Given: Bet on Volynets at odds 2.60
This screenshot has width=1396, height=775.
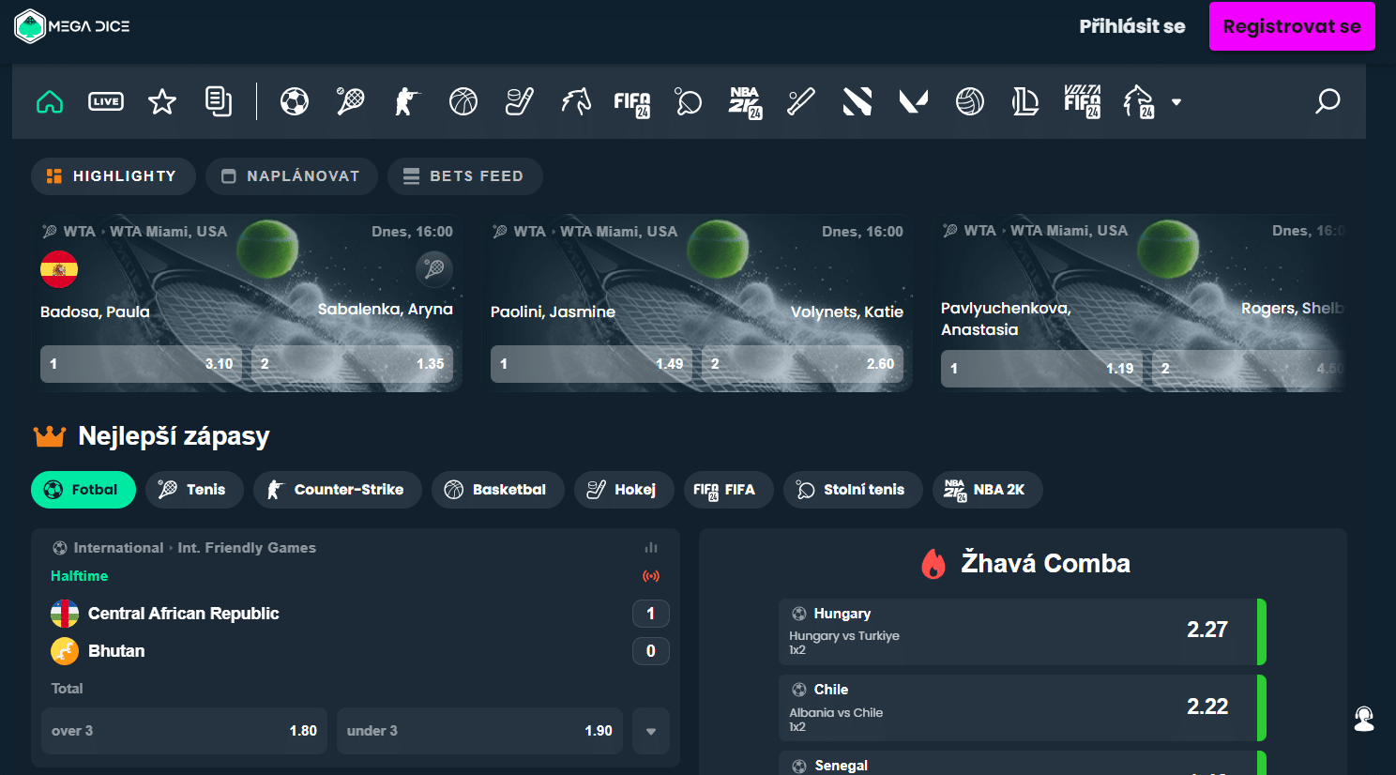Looking at the screenshot, I should click(x=802, y=364).
